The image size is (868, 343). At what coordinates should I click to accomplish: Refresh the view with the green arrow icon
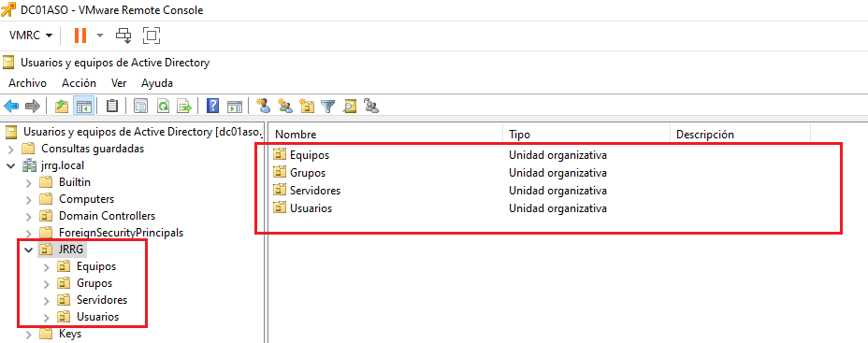pyautogui.click(x=163, y=106)
